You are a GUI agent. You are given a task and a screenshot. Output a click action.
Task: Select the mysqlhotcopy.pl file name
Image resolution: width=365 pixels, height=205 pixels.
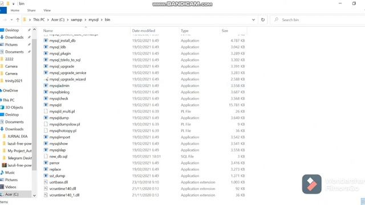point(63,130)
